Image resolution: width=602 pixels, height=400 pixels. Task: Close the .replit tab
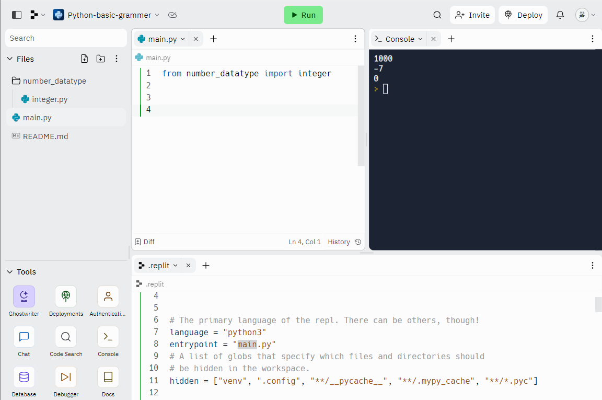[x=189, y=266]
